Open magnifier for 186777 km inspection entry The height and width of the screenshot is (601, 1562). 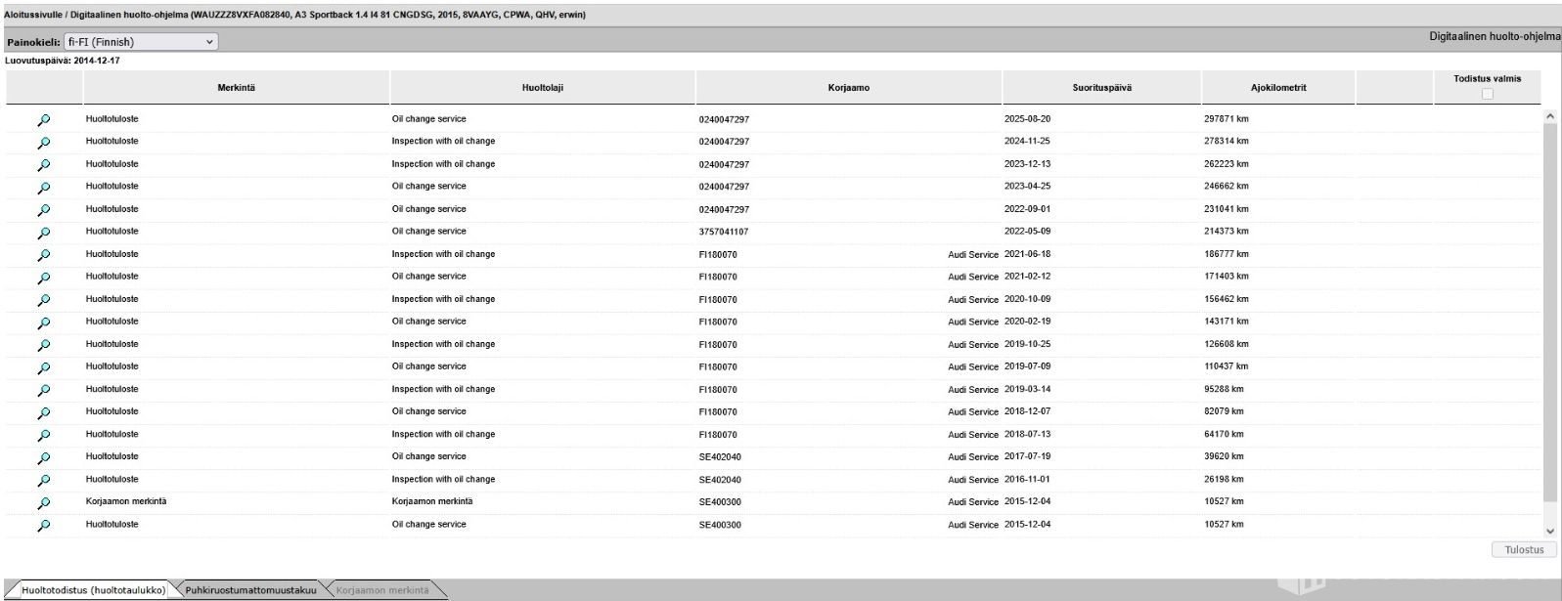pos(44,255)
